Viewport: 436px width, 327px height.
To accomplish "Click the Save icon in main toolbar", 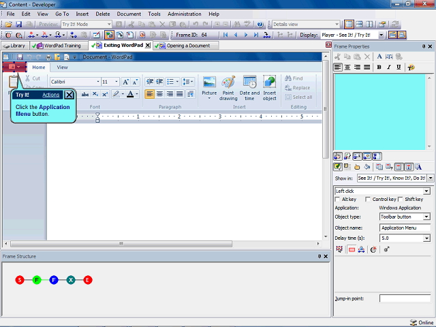I will [18, 25].
